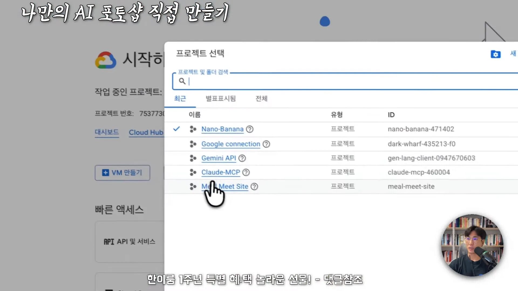This screenshot has height=291, width=518.
Task: Click project icon in Meal Meet Site row
Action: (x=193, y=186)
